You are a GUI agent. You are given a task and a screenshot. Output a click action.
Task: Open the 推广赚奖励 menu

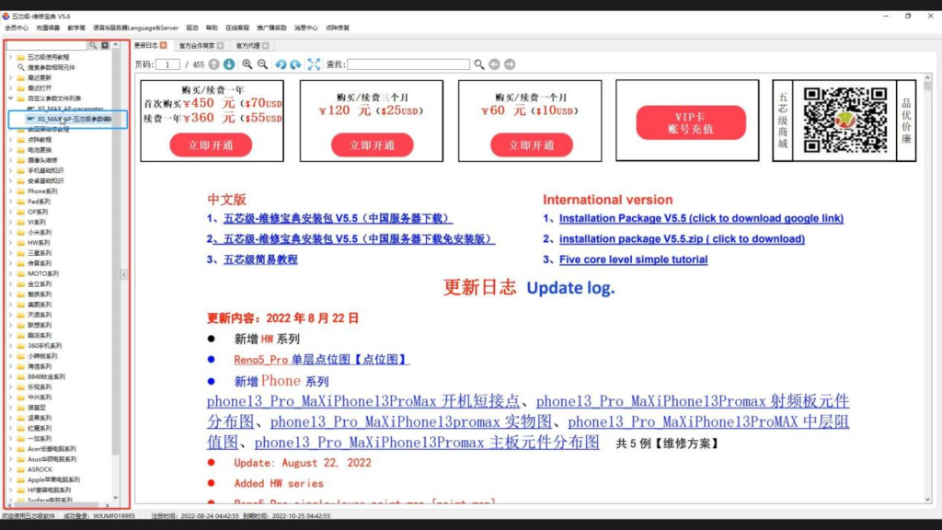click(271, 28)
